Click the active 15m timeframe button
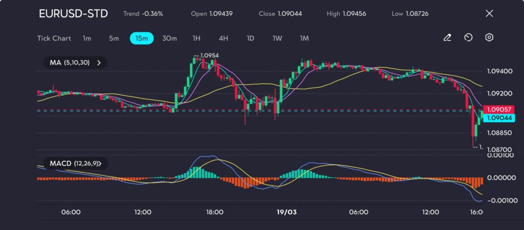 click(x=142, y=38)
